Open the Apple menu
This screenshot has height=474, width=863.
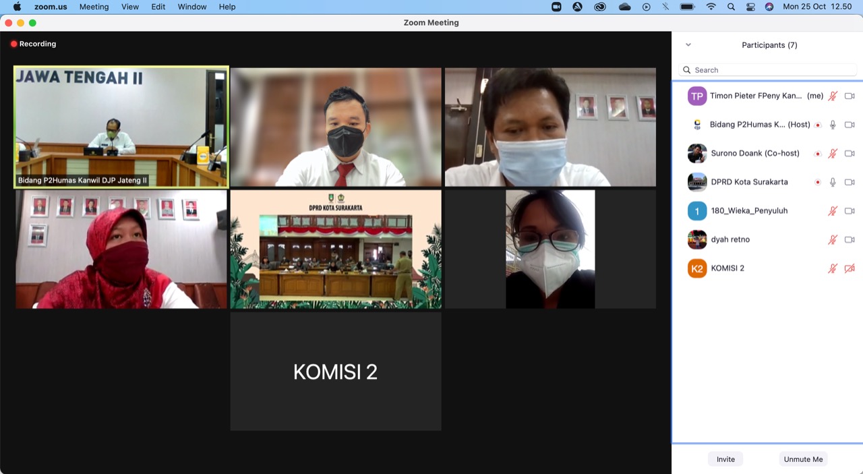[17, 7]
